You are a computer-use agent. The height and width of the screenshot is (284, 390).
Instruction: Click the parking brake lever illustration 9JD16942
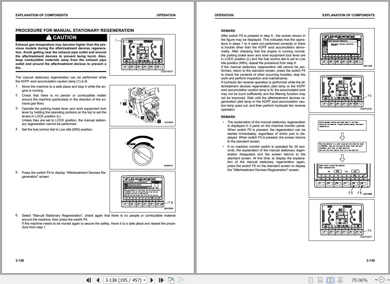142,105
